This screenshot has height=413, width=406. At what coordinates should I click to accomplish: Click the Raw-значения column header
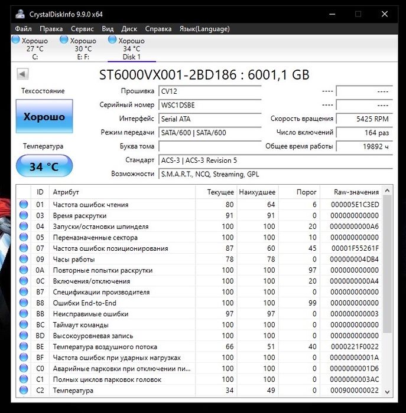[x=351, y=192]
